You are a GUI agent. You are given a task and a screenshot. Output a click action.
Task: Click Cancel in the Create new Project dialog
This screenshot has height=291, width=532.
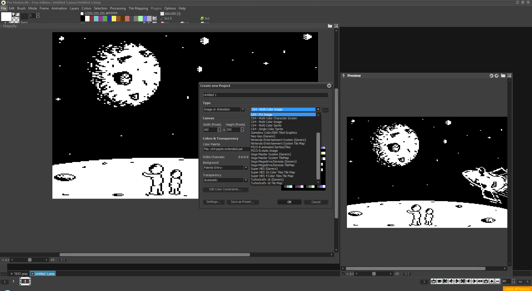point(316,202)
